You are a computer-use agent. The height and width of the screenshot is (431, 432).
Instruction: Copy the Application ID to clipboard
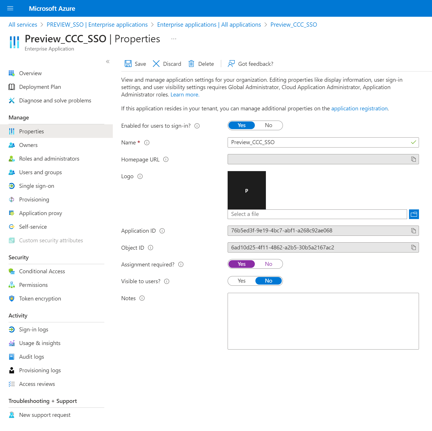pos(414,231)
